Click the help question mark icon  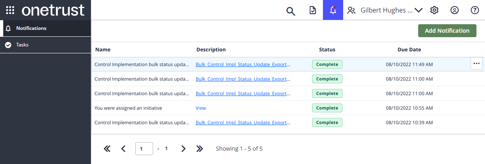(475, 11)
